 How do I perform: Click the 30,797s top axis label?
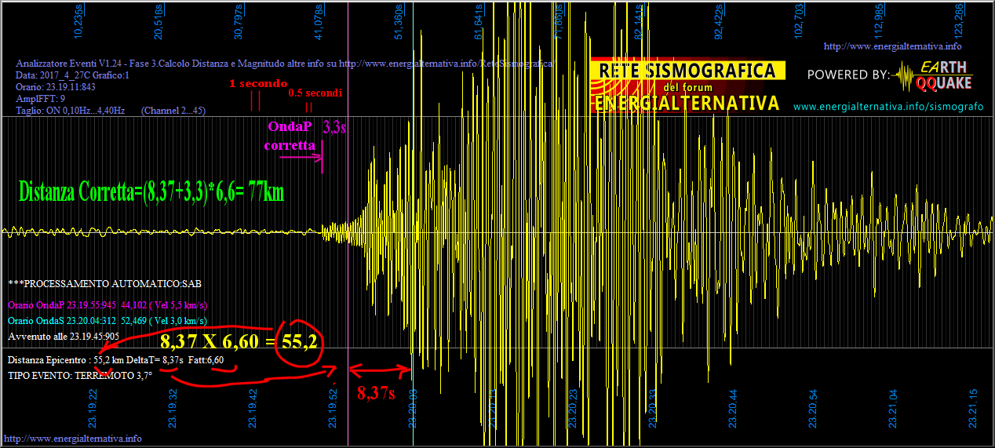(x=239, y=21)
